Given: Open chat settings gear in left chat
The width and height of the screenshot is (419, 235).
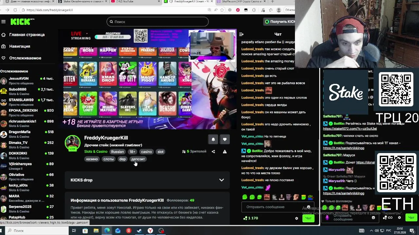Looking at the screenshot, I should coord(297,218).
